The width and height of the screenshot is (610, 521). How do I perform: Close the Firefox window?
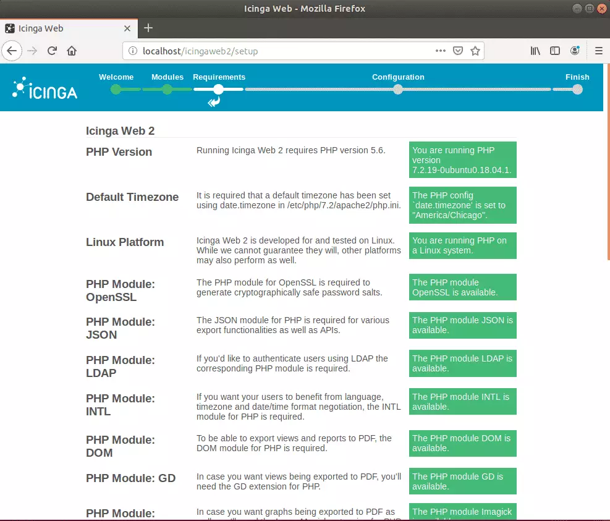pyautogui.click(x=602, y=8)
